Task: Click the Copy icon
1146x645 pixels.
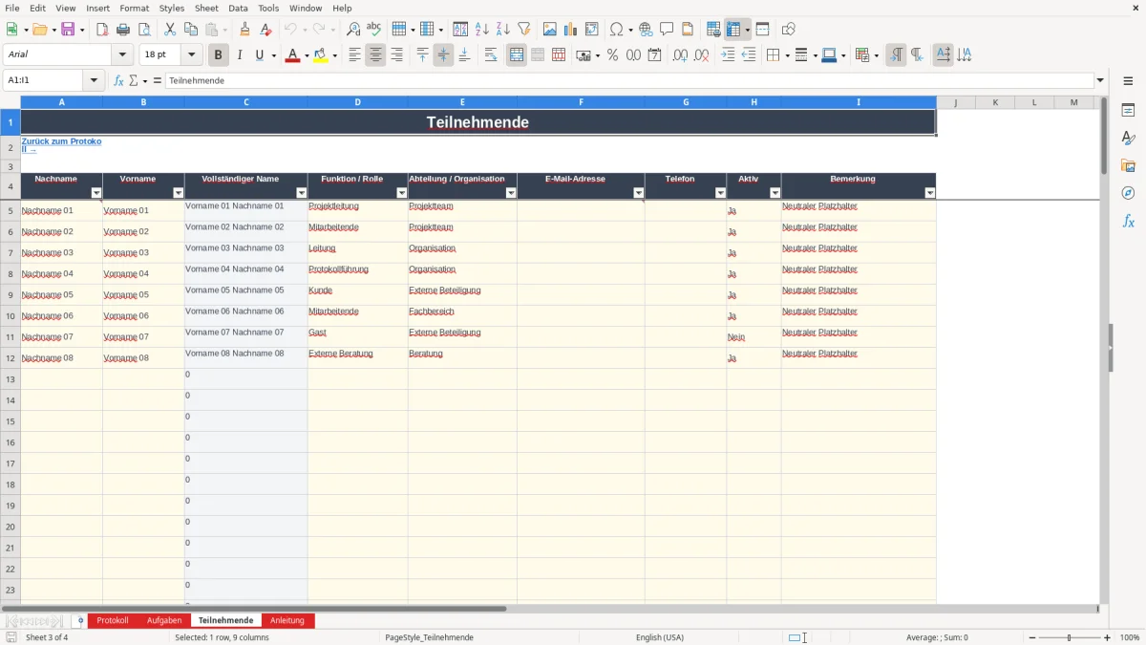Action: [191, 30]
